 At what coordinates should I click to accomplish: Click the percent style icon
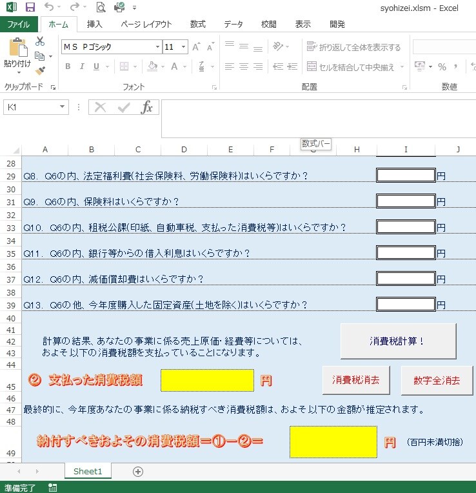[x=442, y=66]
